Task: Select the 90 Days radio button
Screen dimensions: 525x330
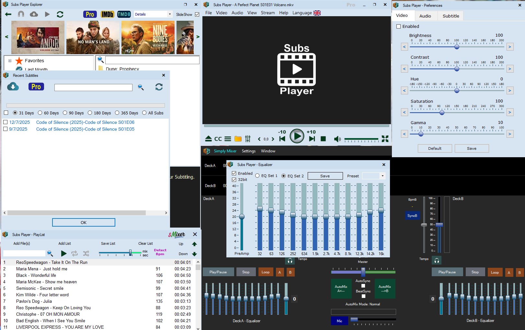Action: (65, 113)
